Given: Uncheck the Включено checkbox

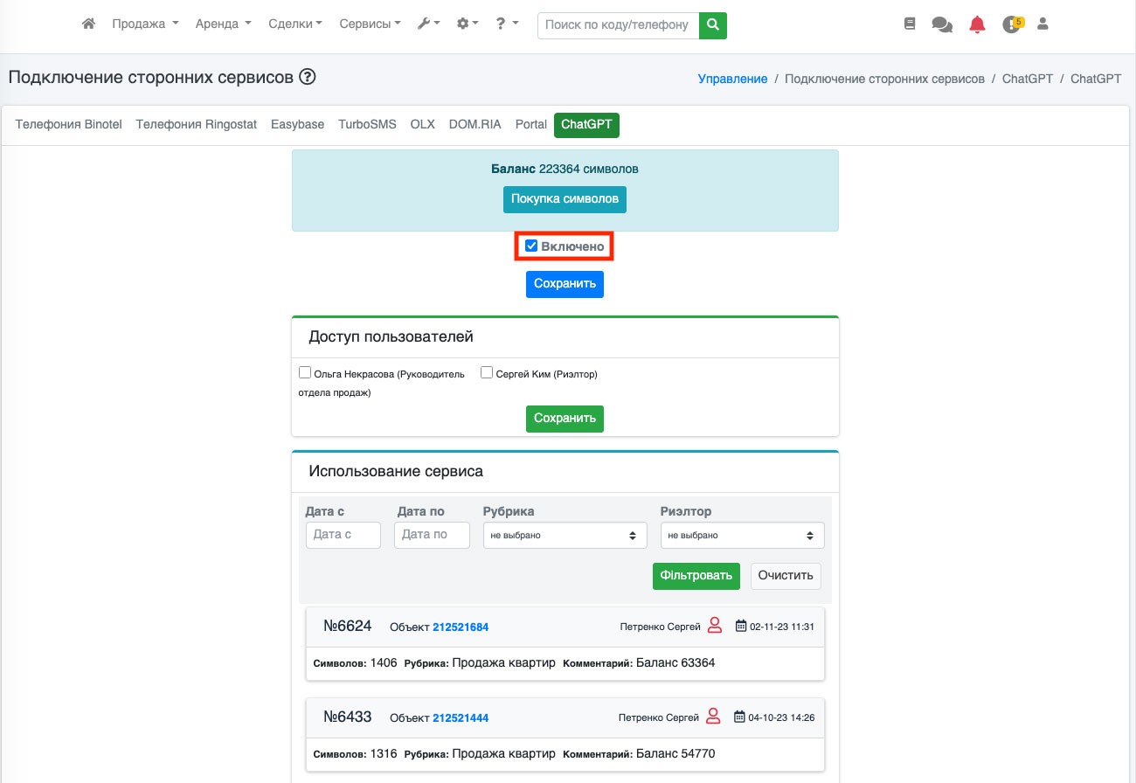Looking at the screenshot, I should tap(531, 246).
